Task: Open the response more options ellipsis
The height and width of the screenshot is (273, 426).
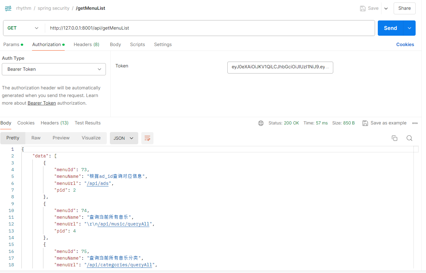Action: (x=415, y=123)
